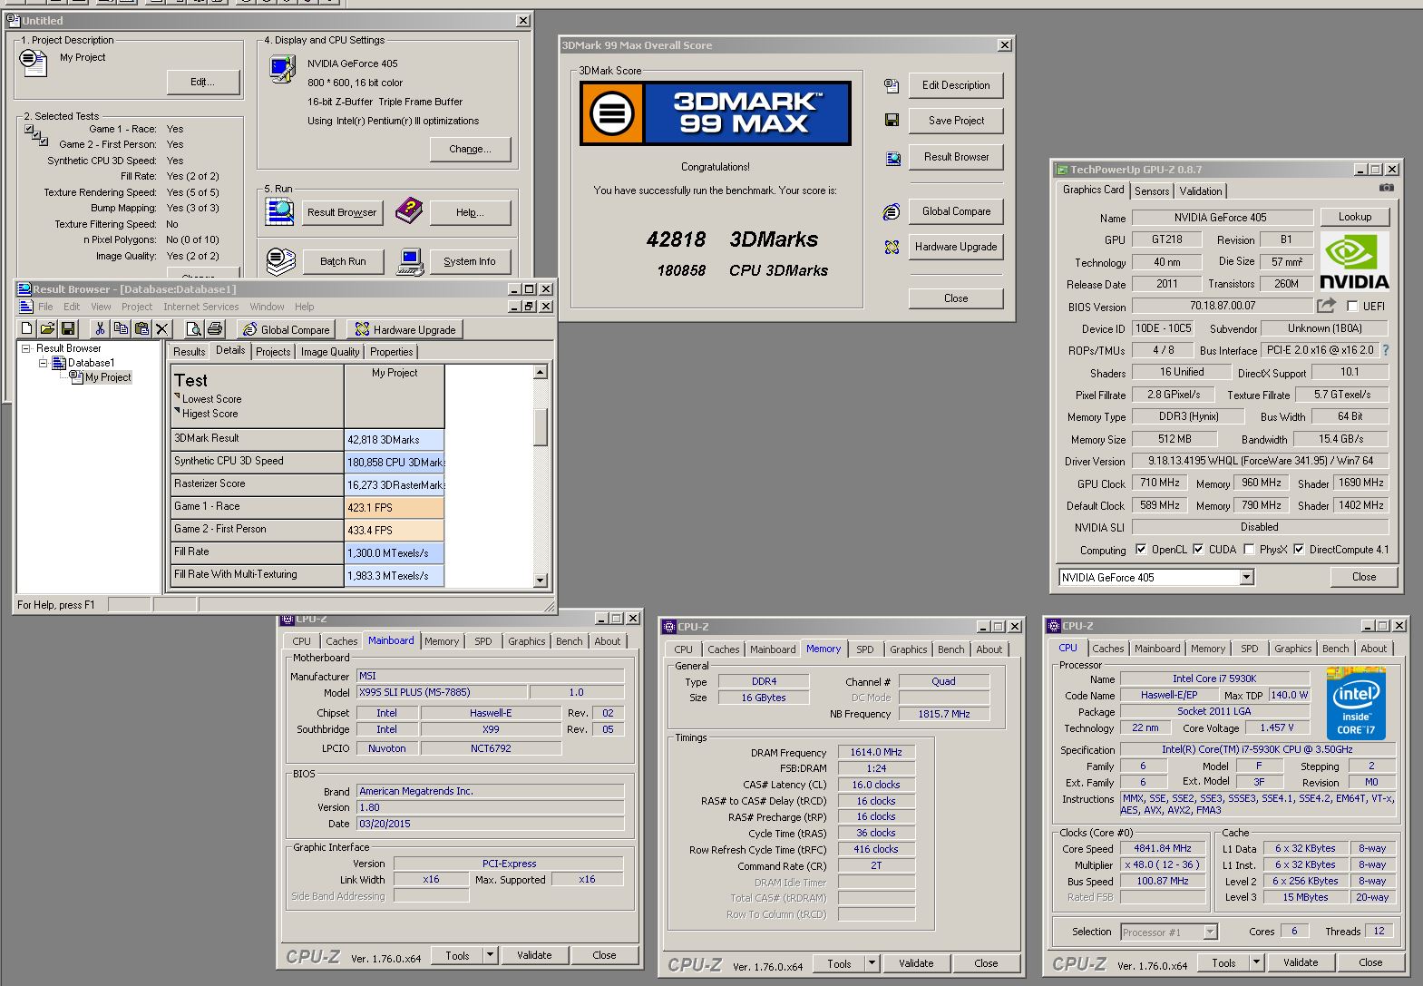The width and height of the screenshot is (1423, 986).
Task: Toggle the PhysX checkbox in GPU-Z
Action: coord(1249,550)
